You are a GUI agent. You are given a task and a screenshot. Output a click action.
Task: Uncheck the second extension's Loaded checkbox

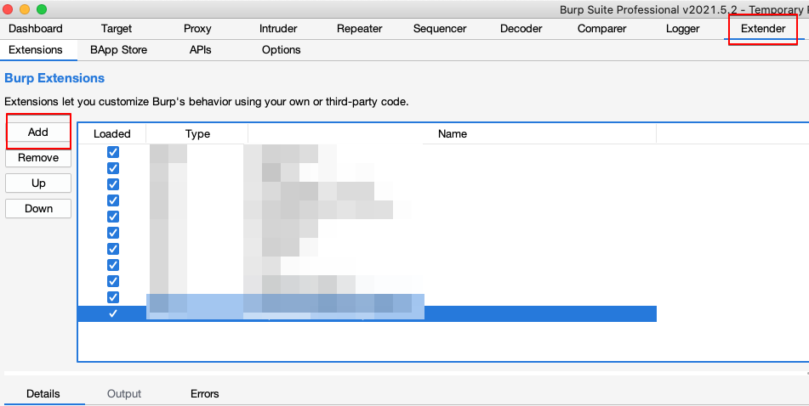click(x=113, y=168)
